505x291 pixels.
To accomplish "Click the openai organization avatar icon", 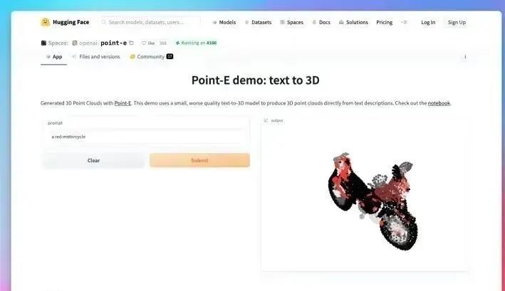I will coord(75,43).
